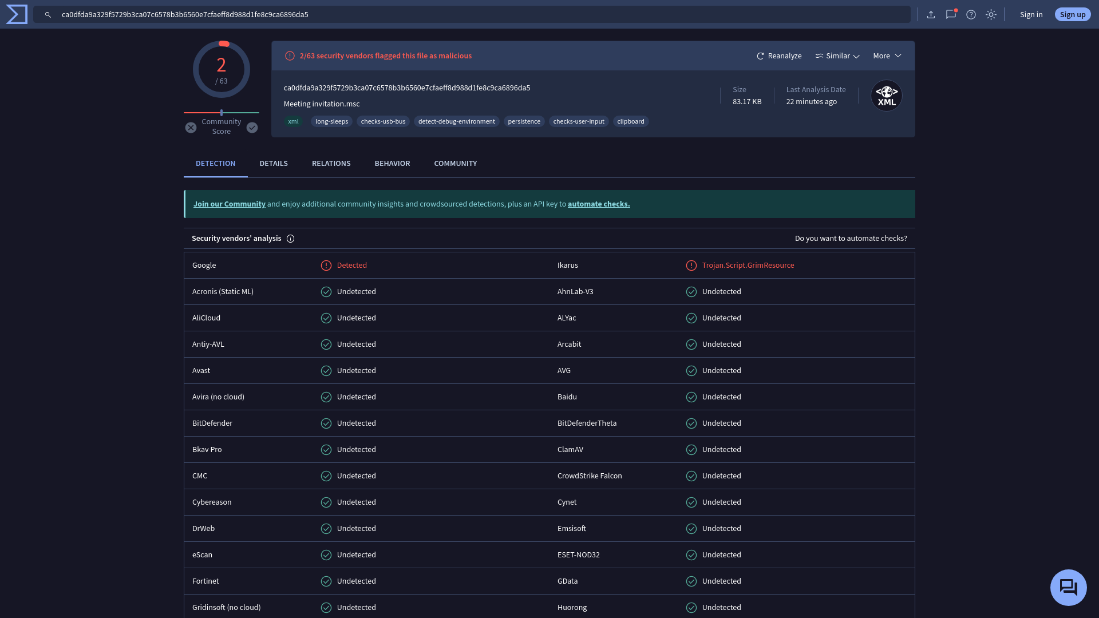Click the check icon in ClamAV row

(x=691, y=450)
